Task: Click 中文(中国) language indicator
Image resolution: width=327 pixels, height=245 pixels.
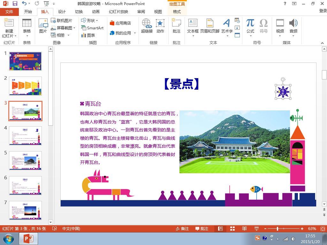Action: coord(71,228)
